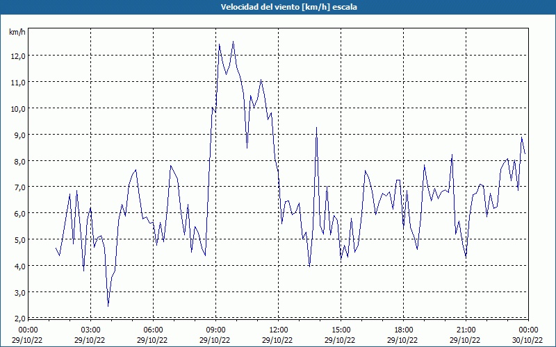Click the '29/10/22' date under 15:00
The width and height of the screenshot is (556, 347).
coord(340,340)
